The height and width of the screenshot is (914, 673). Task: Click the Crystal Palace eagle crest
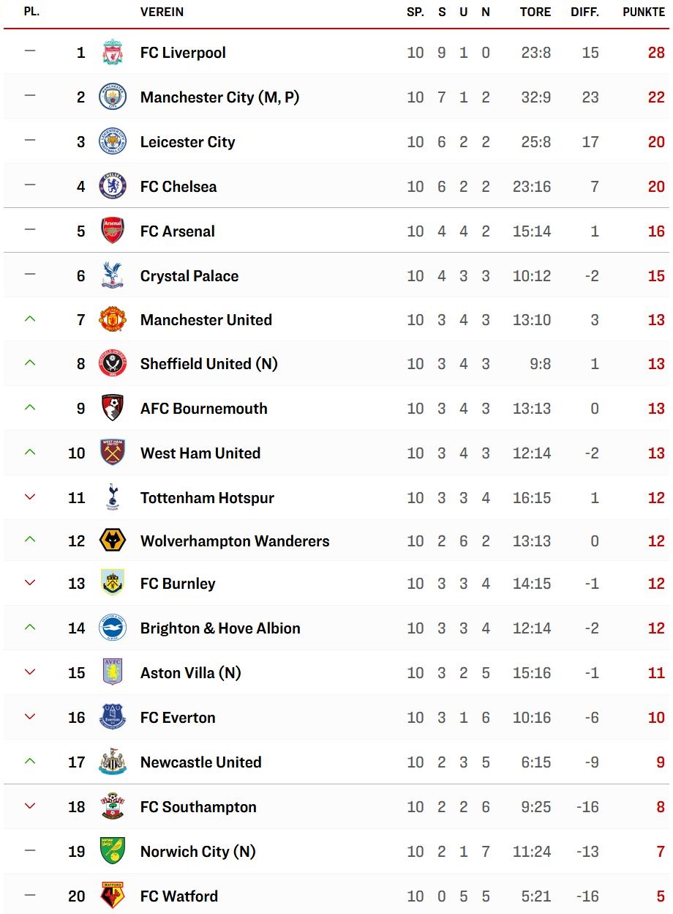pyautogui.click(x=113, y=275)
